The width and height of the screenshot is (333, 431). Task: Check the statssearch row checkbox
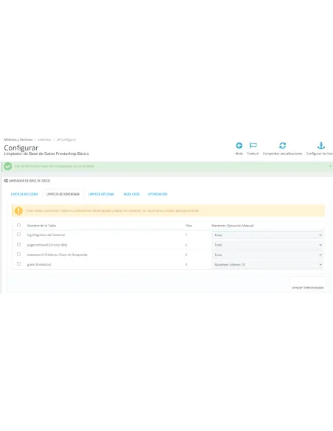pos(18,255)
